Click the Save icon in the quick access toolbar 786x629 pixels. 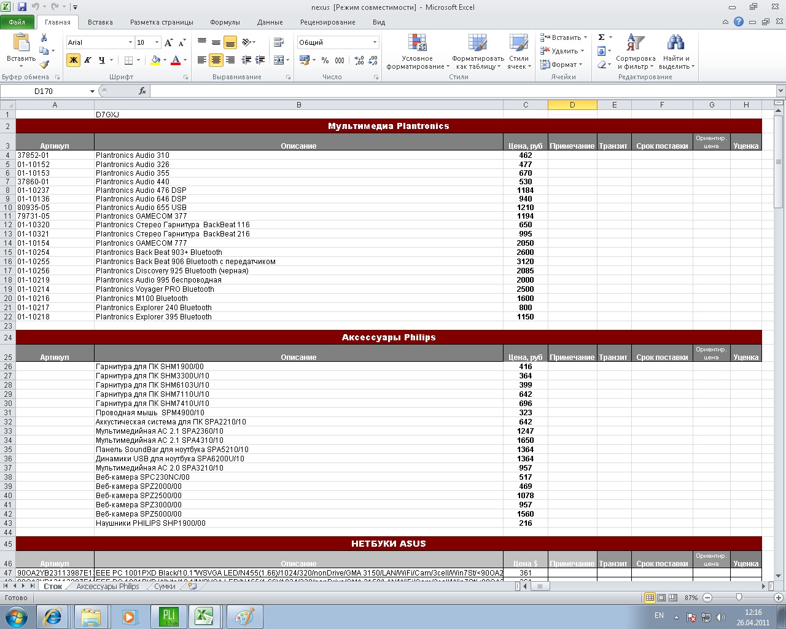click(22, 7)
